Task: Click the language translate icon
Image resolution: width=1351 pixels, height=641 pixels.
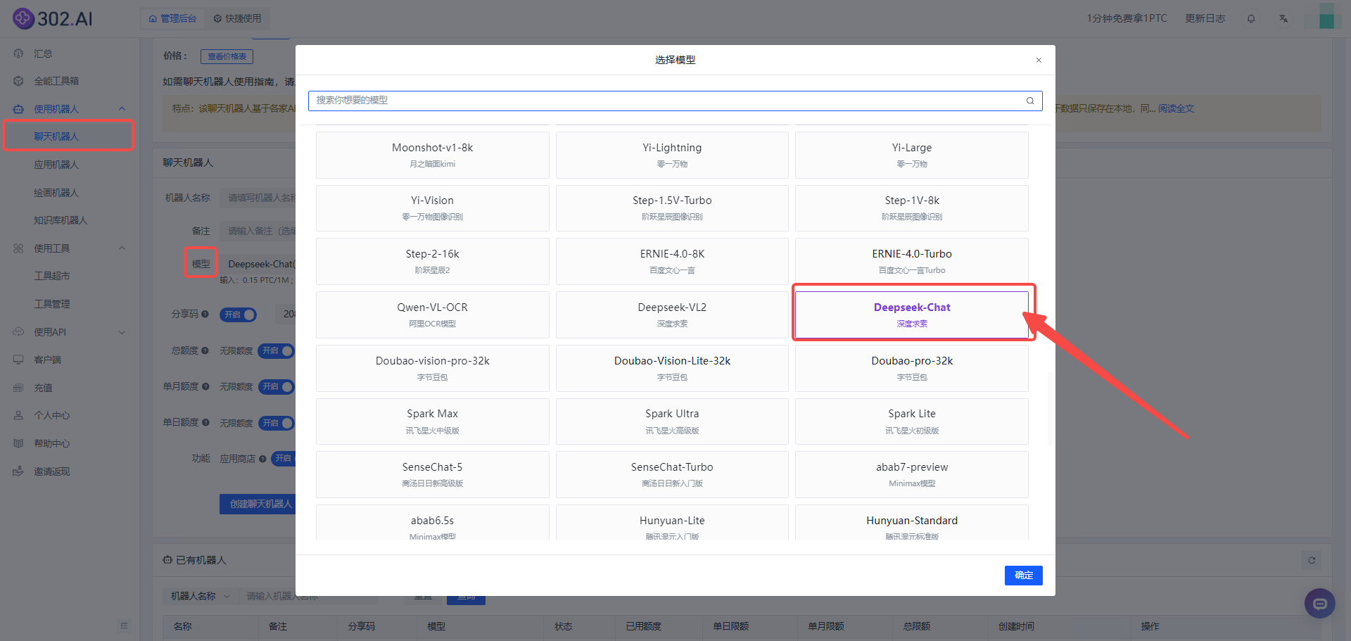Action: (1283, 18)
